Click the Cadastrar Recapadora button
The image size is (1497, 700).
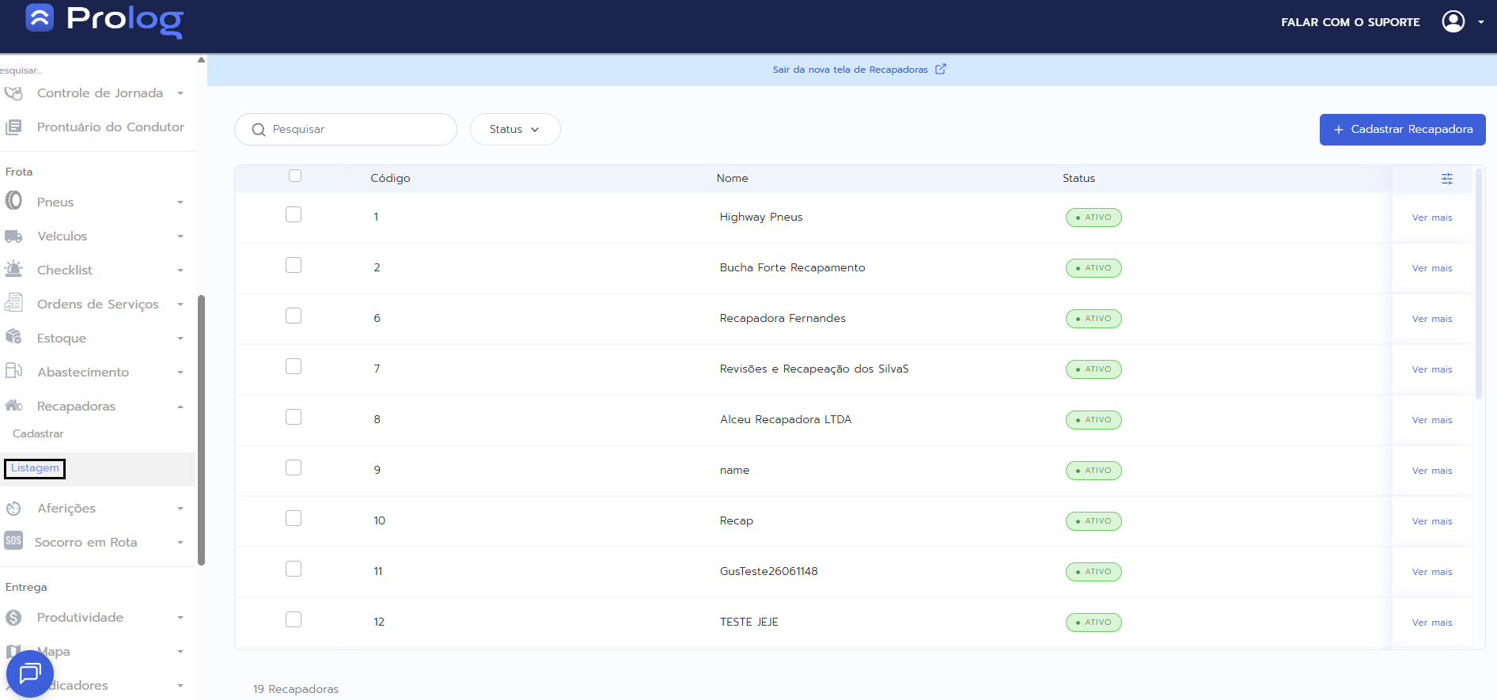coord(1401,130)
